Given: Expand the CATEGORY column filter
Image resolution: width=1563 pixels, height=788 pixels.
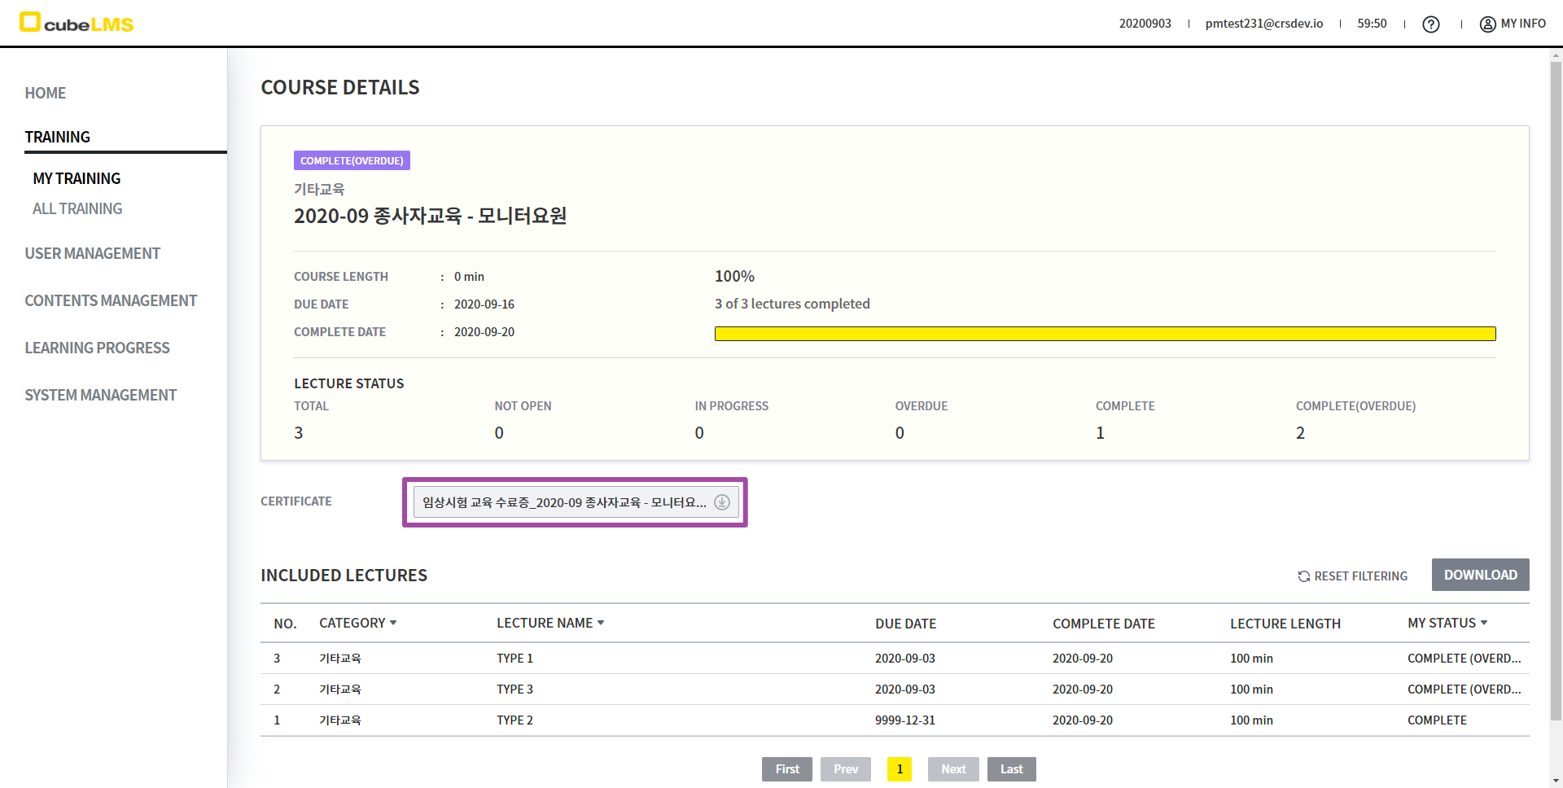Looking at the screenshot, I should pos(393,623).
